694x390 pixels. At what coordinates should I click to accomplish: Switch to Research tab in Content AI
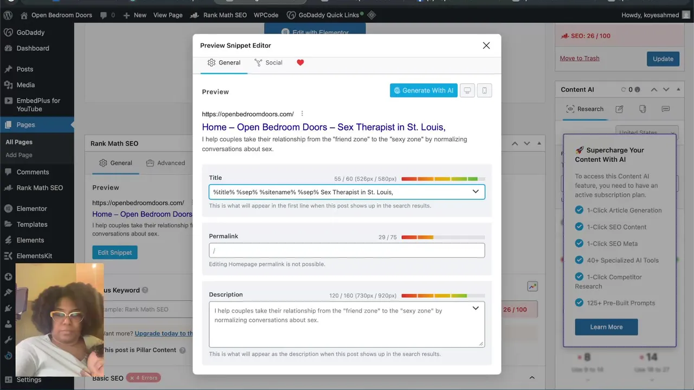(584, 109)
